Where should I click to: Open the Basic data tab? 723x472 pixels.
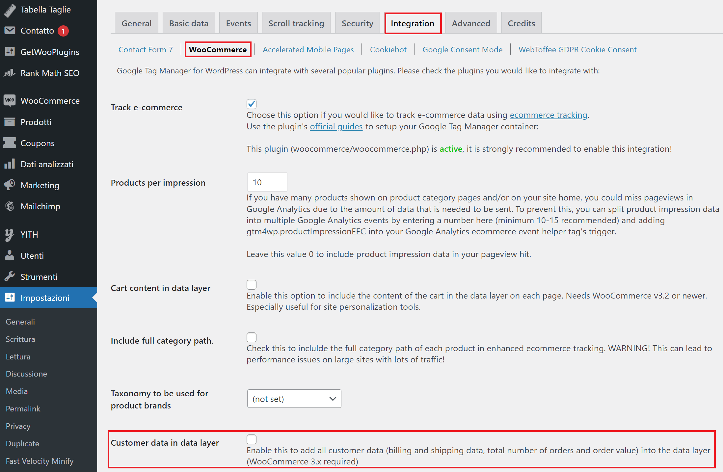tap(189, 23)
